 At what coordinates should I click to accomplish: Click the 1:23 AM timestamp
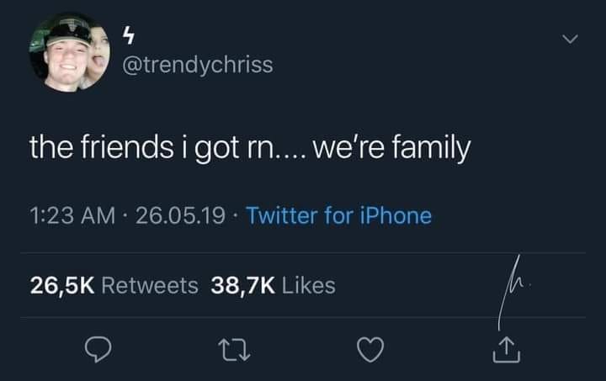(x=72, y=215)
